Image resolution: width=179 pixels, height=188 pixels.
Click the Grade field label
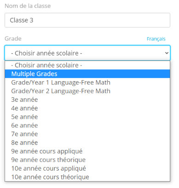[x=13, y=39]
